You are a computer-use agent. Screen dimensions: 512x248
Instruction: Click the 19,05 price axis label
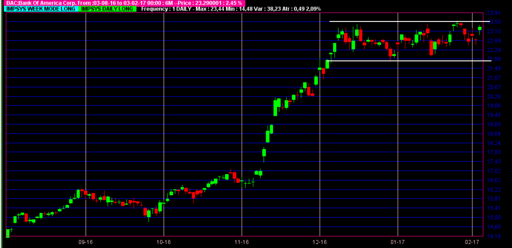coord(493,124)
